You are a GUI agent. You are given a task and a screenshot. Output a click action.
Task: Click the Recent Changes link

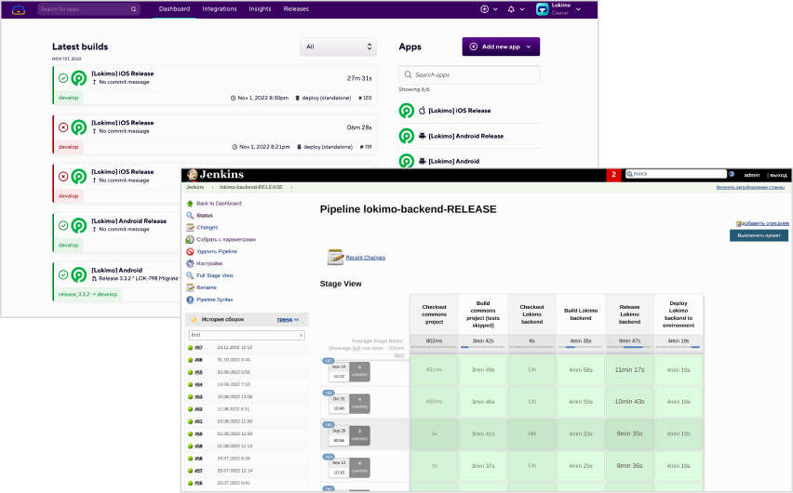(365, 258)
